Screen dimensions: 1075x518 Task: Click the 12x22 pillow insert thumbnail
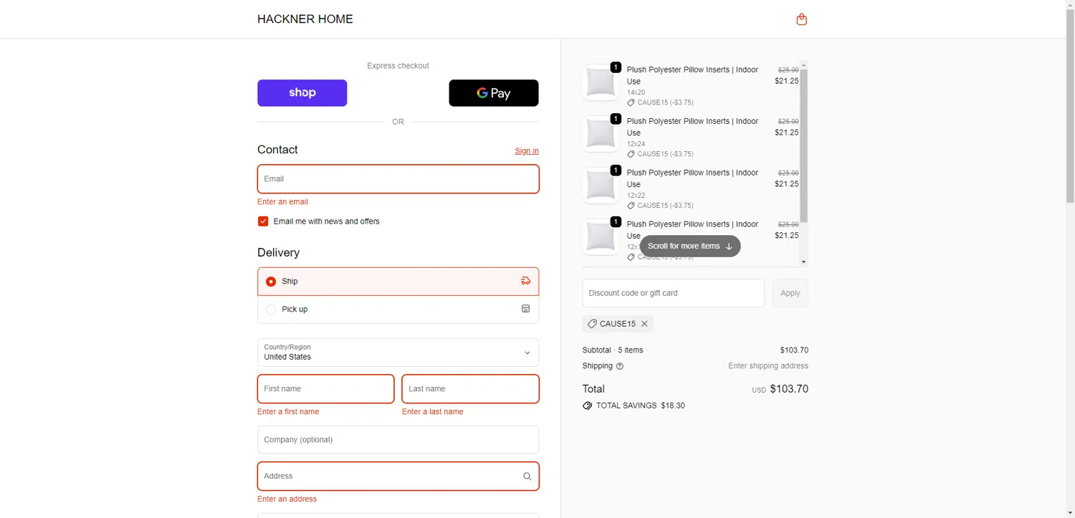coord(600,186)
